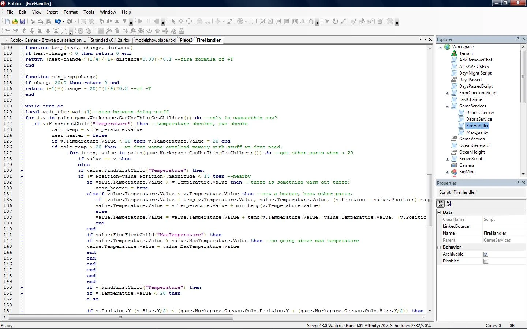The width and height of the screenshot is (527, 329).
Task: Click alphabetical sort icon in Properties
Action: [x=449, y=204]
